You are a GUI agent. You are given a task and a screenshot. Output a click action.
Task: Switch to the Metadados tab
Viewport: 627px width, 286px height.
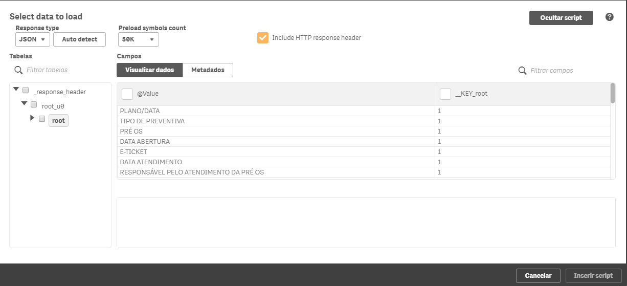click(x=208, y=70)
